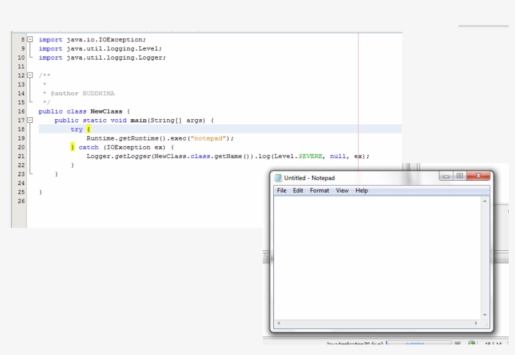The height and width of the screenshot is (355, 515).
Task: Click the "notepad" string literal in code
Action: click(209, 138)
